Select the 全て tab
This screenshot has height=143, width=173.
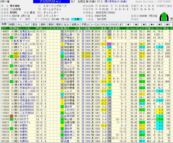pyautogui.click(x=121, y=24)
